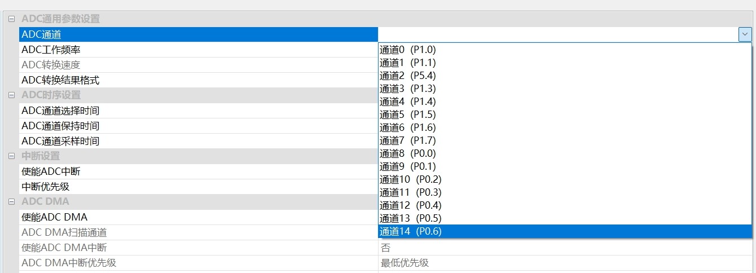Open the ADC通道 dropdown arrow

745,34
